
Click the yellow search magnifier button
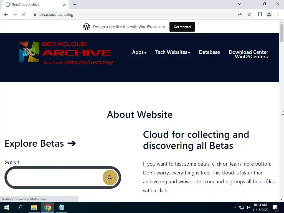(x=110, y=177)
